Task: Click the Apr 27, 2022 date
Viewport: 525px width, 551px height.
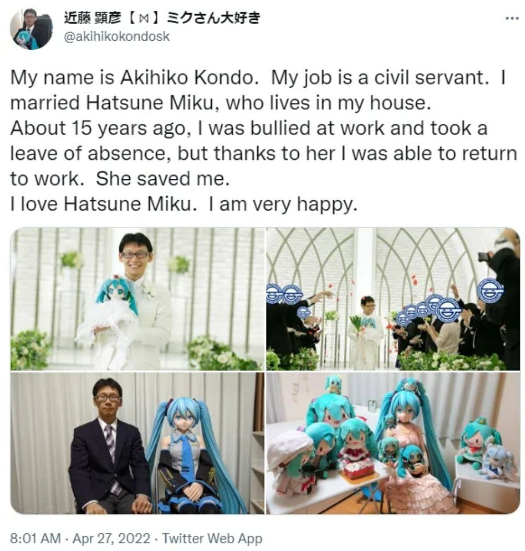Action: click(111, 538)
